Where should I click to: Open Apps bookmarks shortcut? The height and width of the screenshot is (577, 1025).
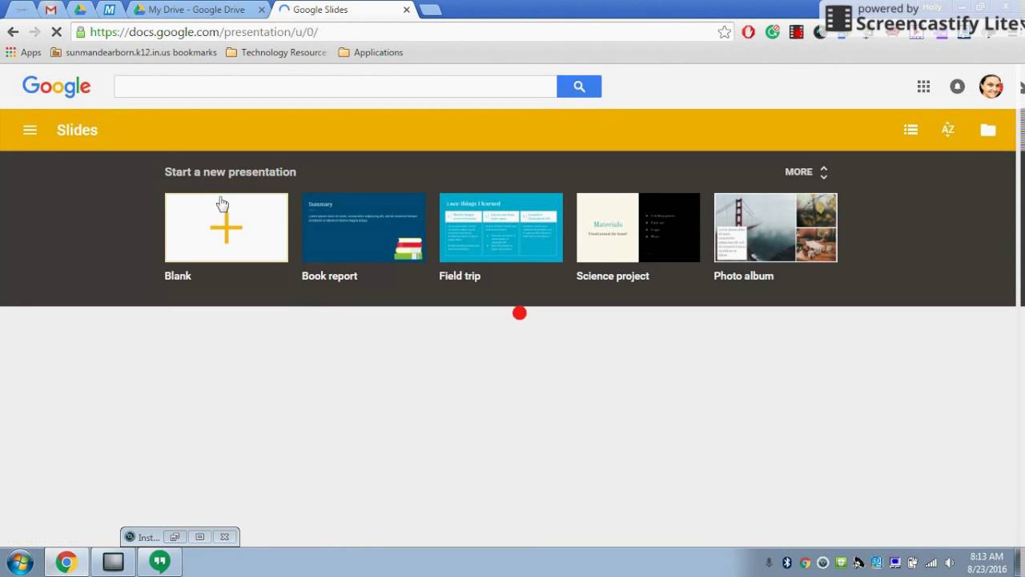click(23, 52)
